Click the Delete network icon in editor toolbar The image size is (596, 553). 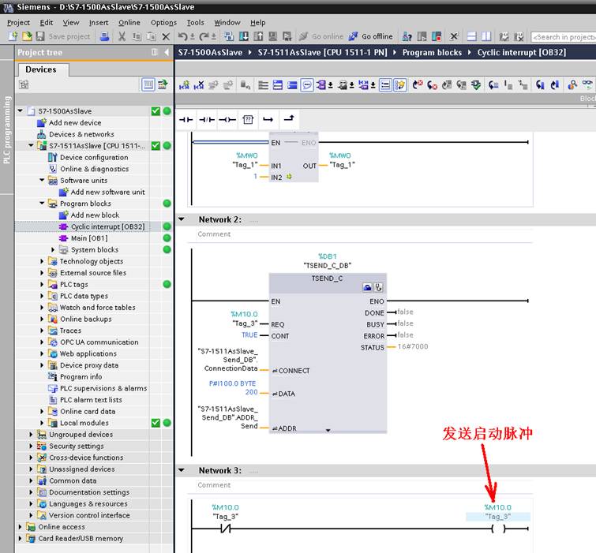[x=198, y=85]
